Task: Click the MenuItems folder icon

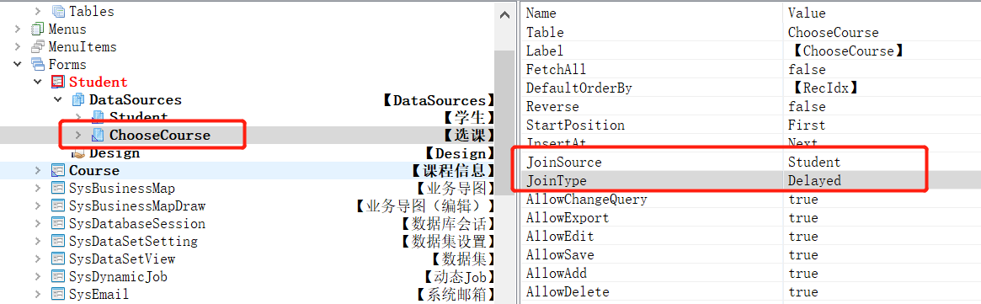Action: tap(38, 47)
